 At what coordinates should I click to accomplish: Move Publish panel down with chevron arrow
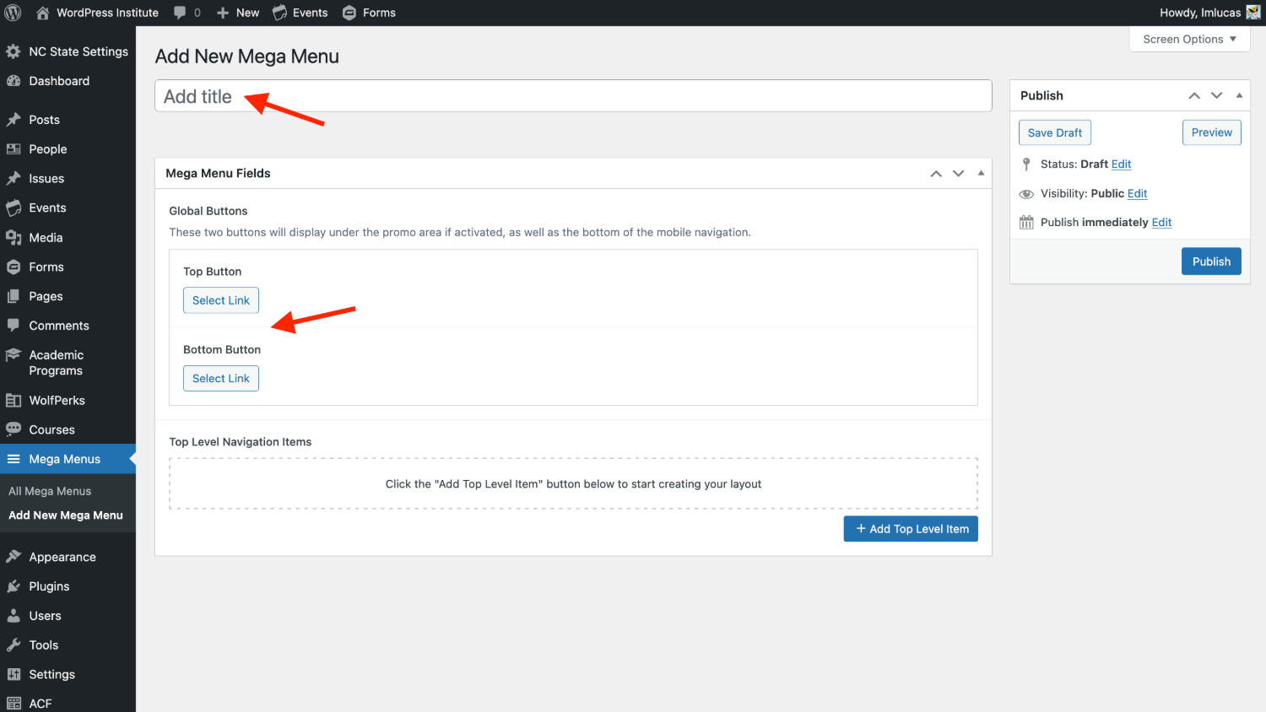[x=1216, y=95]
